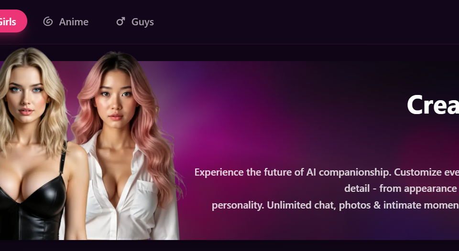Viewport: 459px width, 251px height.
Task: Select the pink Girls category pill
Action: [x=12, y=21]
